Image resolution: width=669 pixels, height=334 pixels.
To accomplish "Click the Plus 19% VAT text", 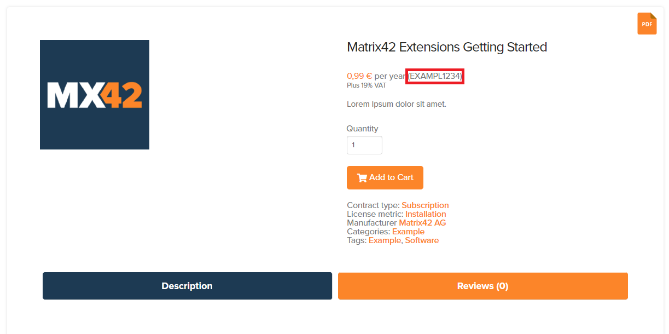I will coord(366,85).
